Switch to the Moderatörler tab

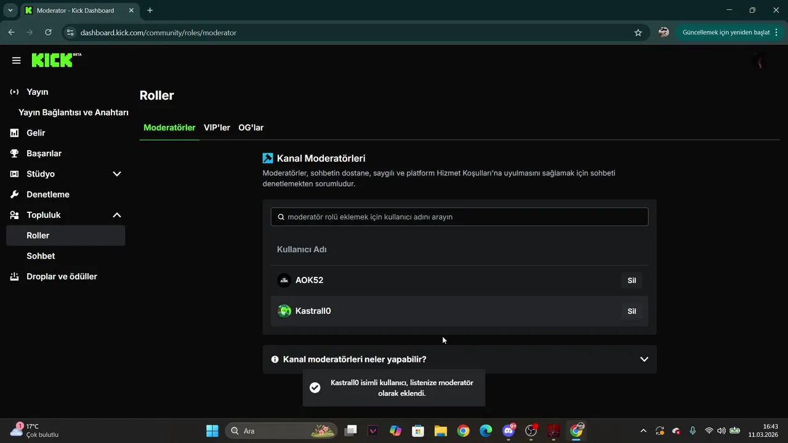[x=169, y=127]
